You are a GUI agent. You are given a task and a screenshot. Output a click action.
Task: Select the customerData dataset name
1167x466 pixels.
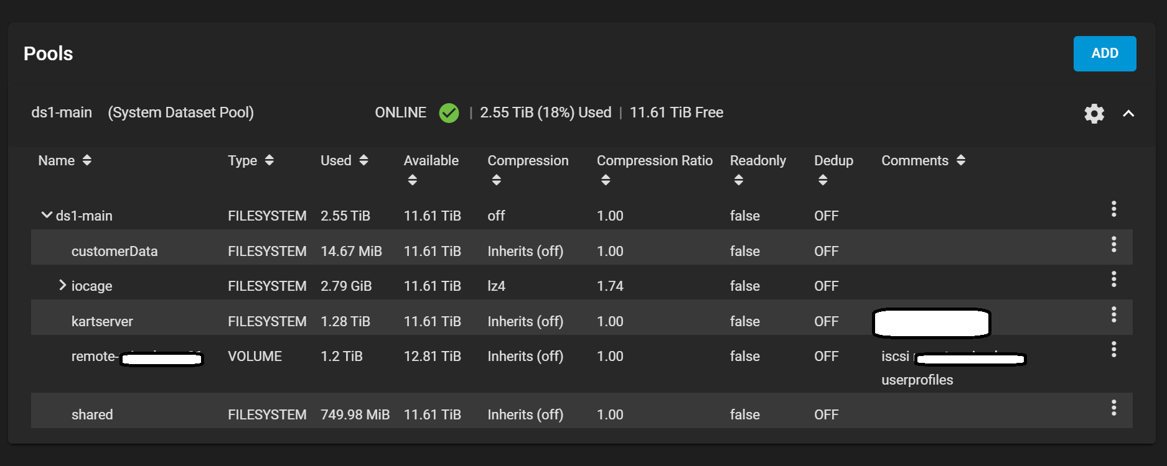point(115,251)
